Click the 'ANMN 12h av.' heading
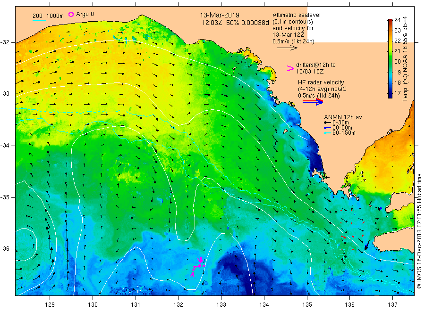Image resolution: width=425 pixels, height=311 pixels. (x=344, y=117)
